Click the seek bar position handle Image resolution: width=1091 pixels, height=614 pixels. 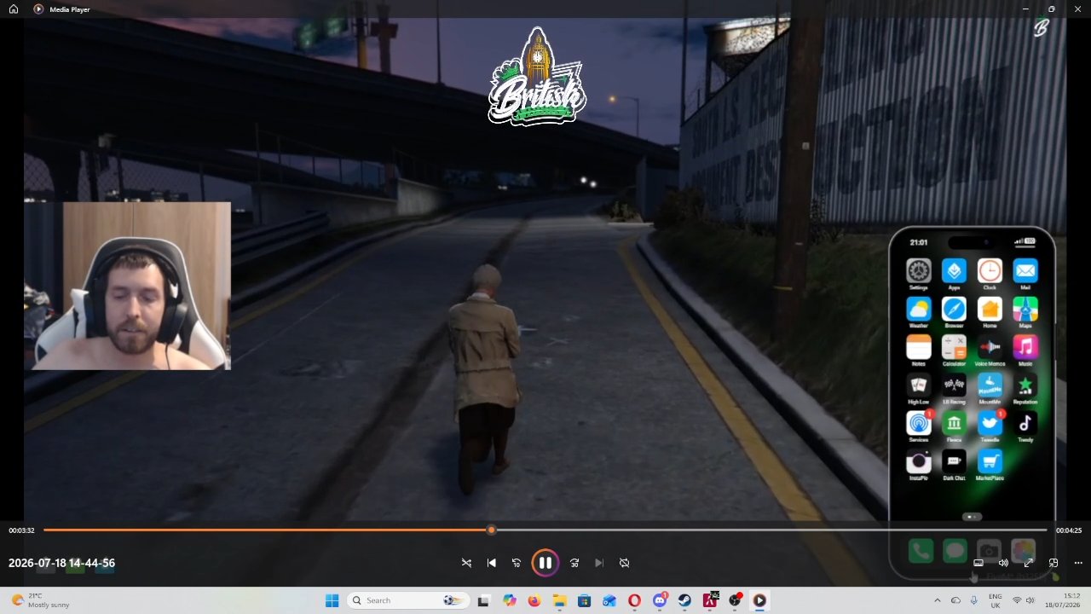(x=491, y=530)
